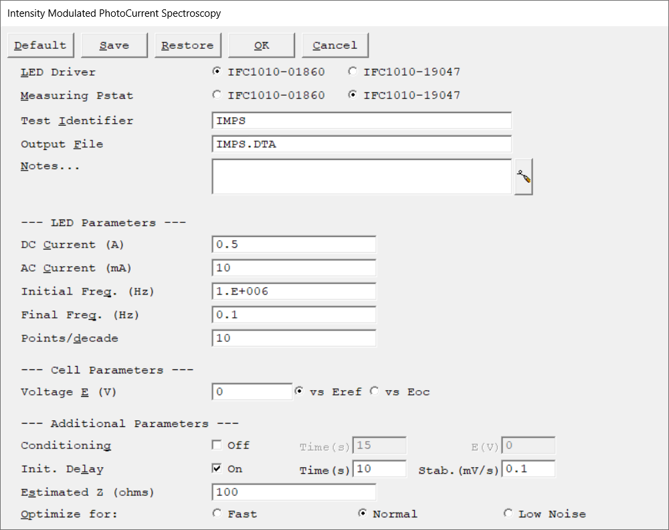Screen dimensions: 669x530
Task: Confirm settings with the OK button
Action: (262, 46)
